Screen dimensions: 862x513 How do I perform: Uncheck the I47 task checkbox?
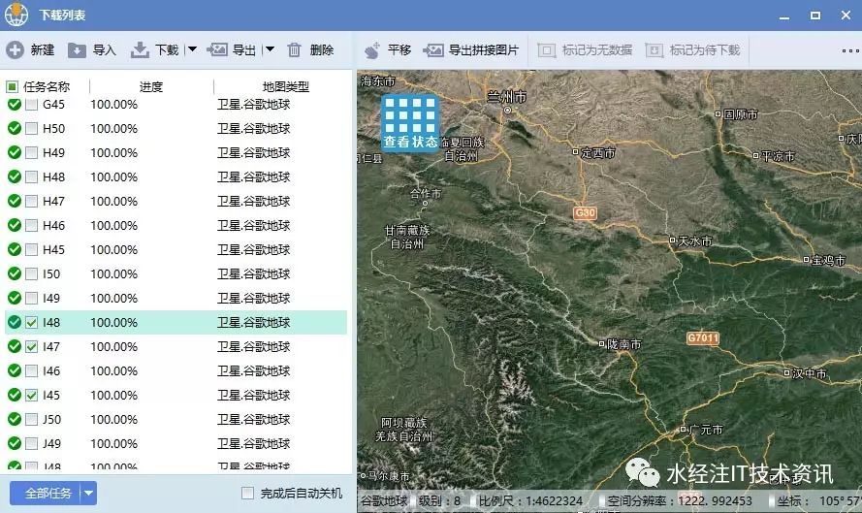click(x=31, y=347)
